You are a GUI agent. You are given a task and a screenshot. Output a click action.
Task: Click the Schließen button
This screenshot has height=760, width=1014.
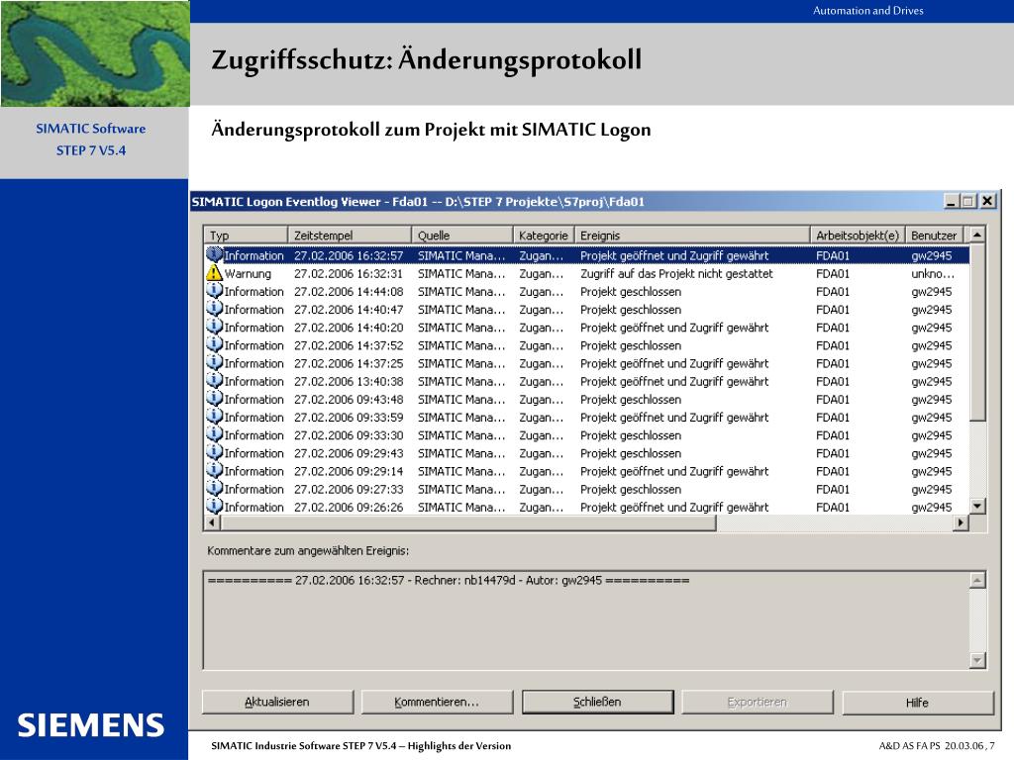[597, 702]
